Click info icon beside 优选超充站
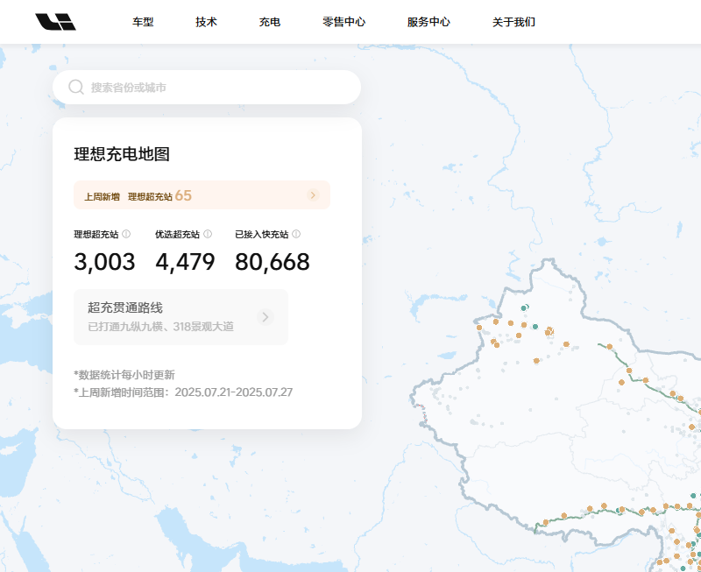The height and width of the screenshot is (572, 701). [x=208, y=234]
